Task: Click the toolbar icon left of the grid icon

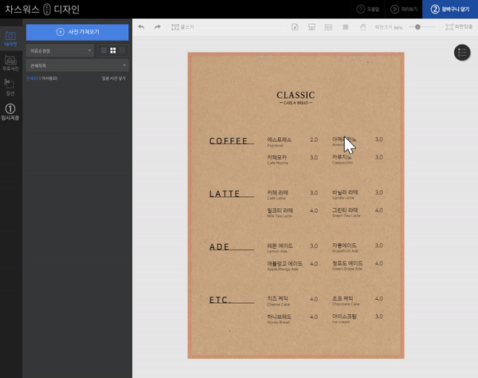Action: (x=328, y=27)
